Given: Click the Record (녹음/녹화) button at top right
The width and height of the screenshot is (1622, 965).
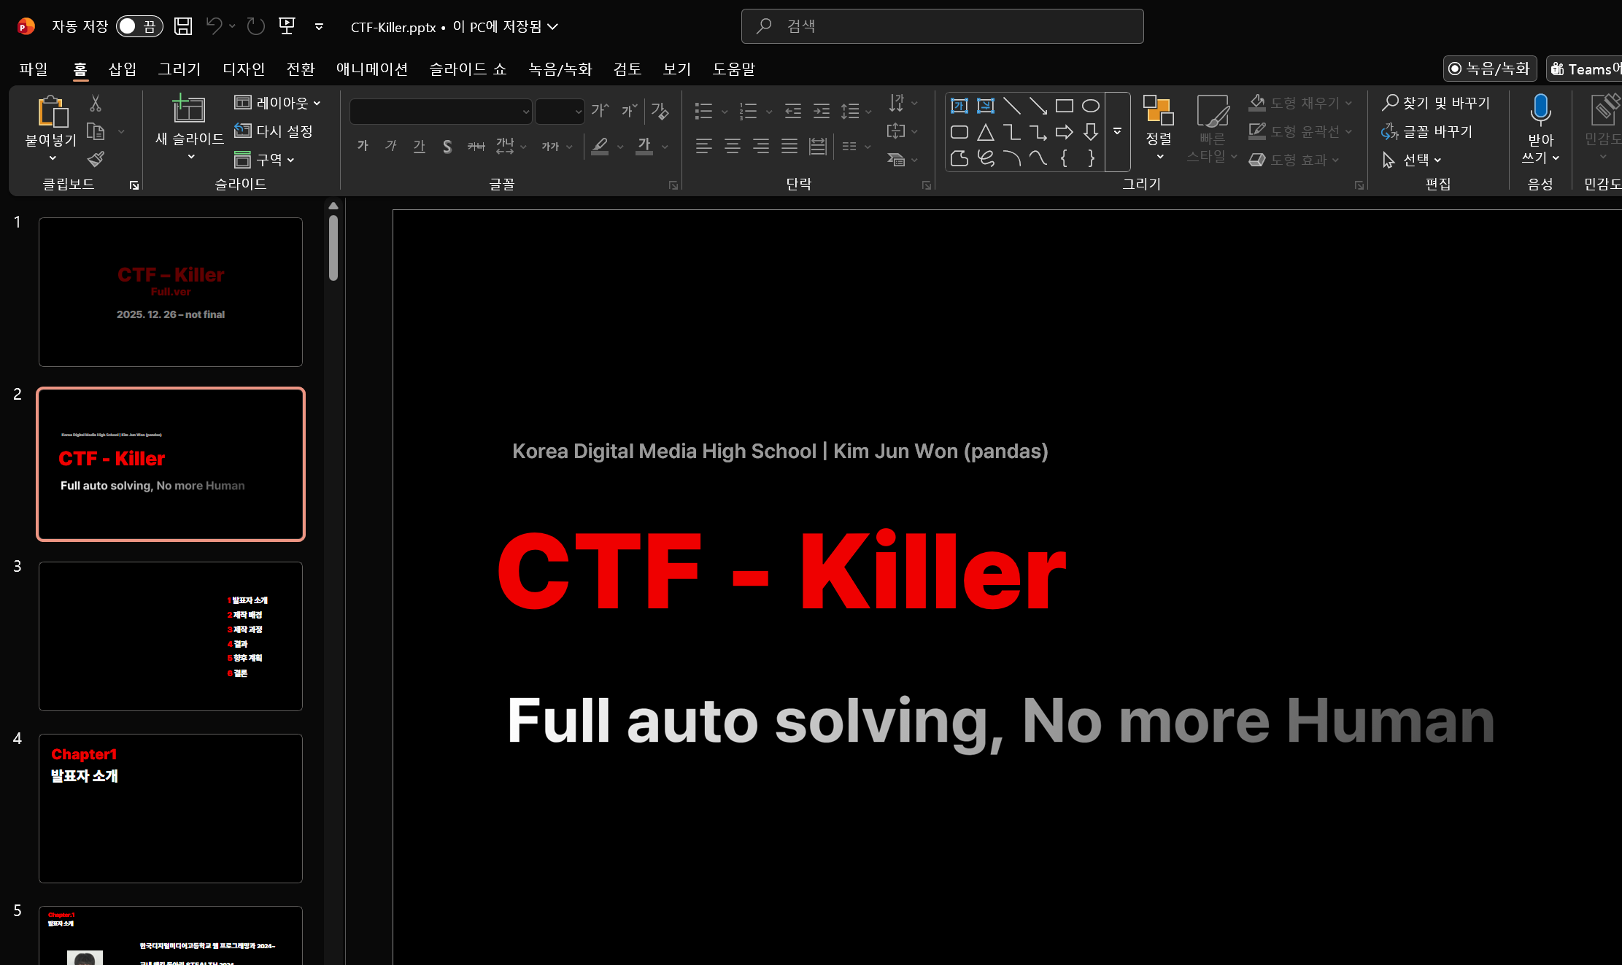Looking at the screenshot, I should (x=1489, y=69).
